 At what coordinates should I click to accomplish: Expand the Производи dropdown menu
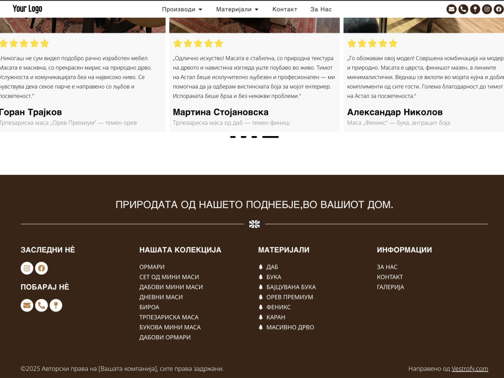coord(182,9)
